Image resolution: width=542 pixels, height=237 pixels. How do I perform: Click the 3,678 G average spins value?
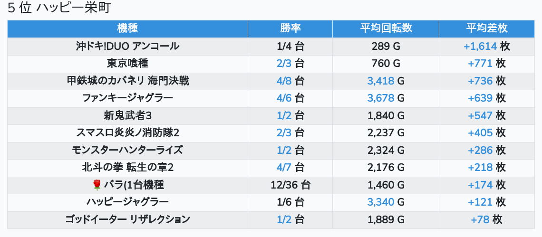[x=386, y=98]
